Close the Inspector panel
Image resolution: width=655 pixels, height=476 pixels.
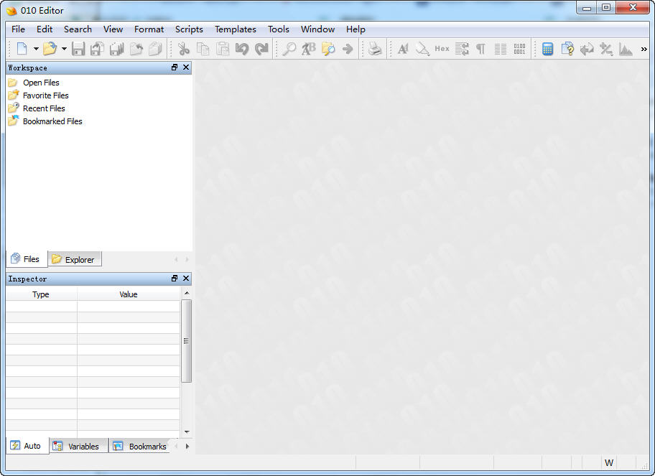pos(186,278)
